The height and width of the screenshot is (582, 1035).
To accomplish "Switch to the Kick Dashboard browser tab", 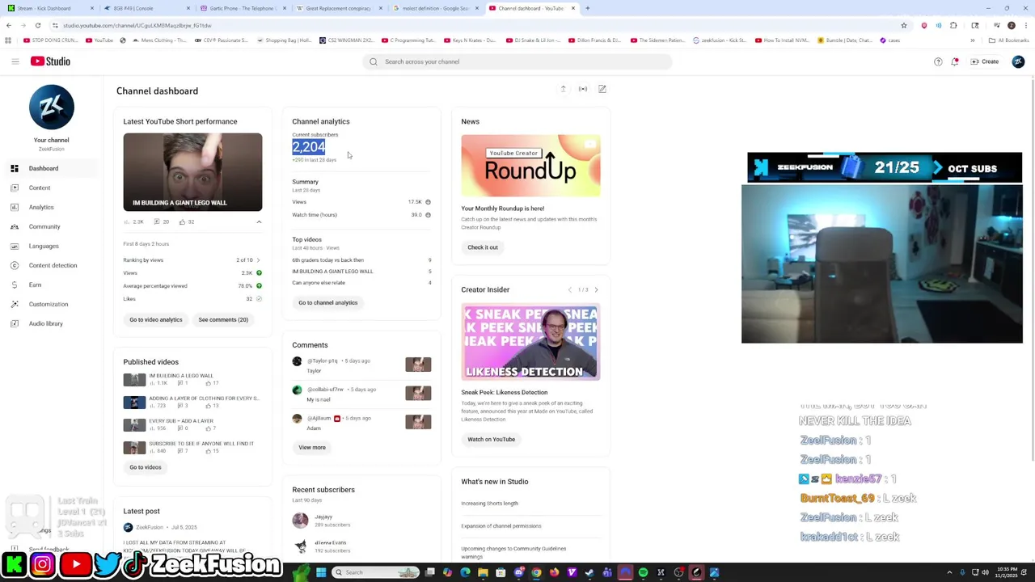I will [x=49, y=8].
